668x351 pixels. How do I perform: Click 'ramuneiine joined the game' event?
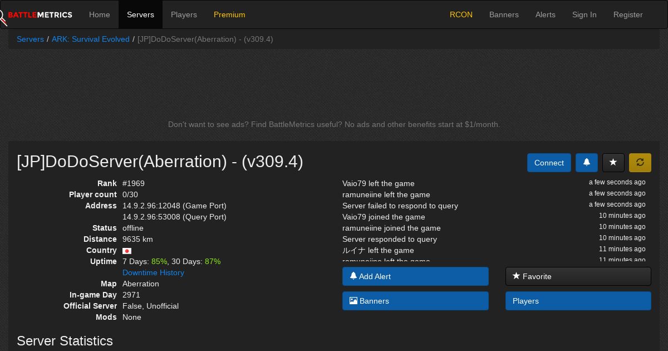391,228
